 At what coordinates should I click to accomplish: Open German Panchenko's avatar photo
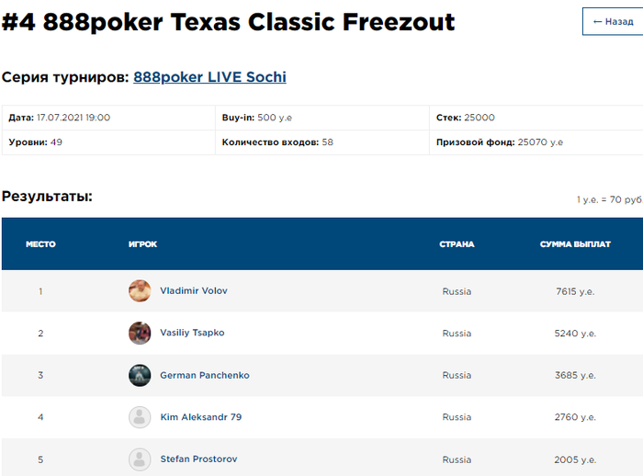click(x=140, y=375)
